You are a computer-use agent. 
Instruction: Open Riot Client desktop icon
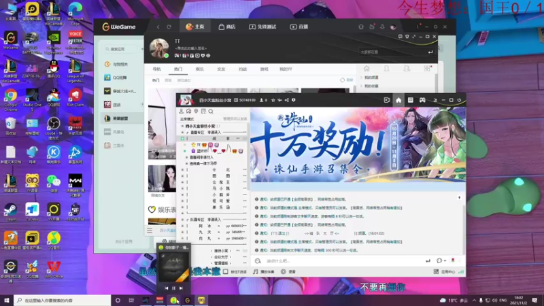75,97
